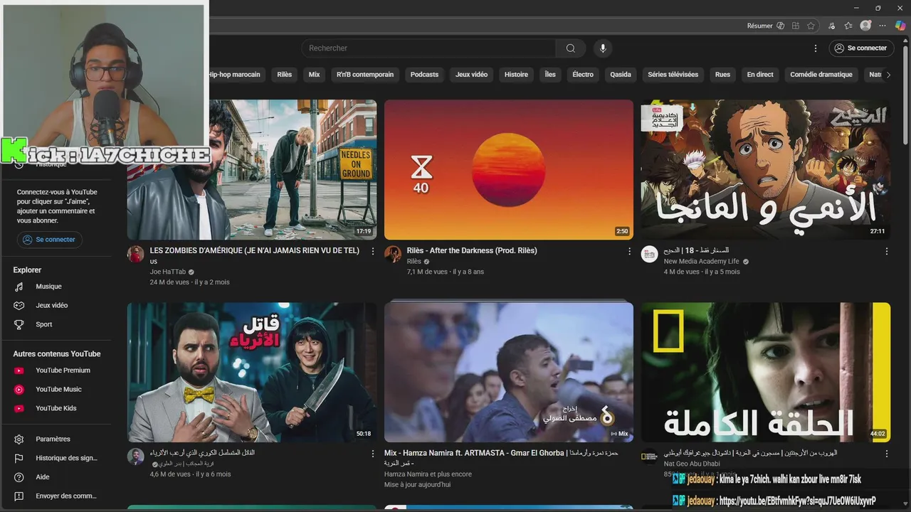Open Copilot sidebar colorful icon

[x=900, y=26]
